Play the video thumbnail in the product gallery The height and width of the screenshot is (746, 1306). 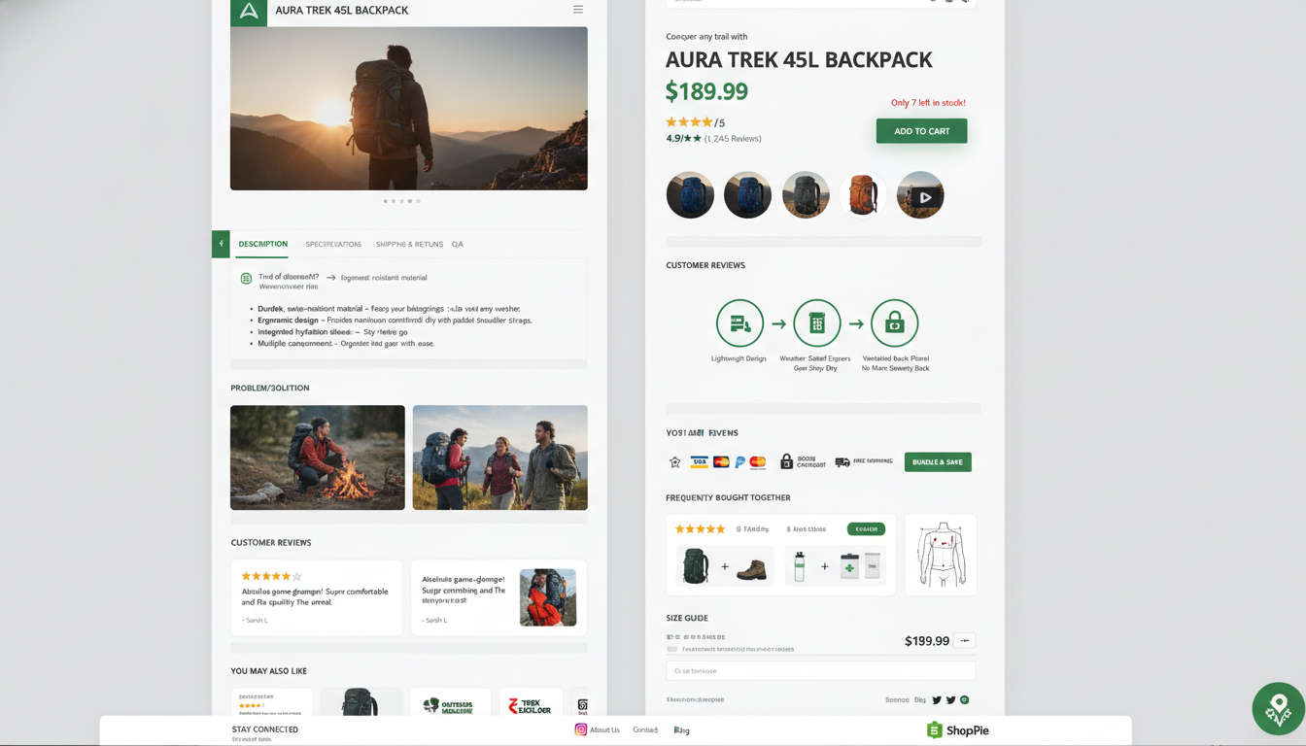tap(919, 194)
